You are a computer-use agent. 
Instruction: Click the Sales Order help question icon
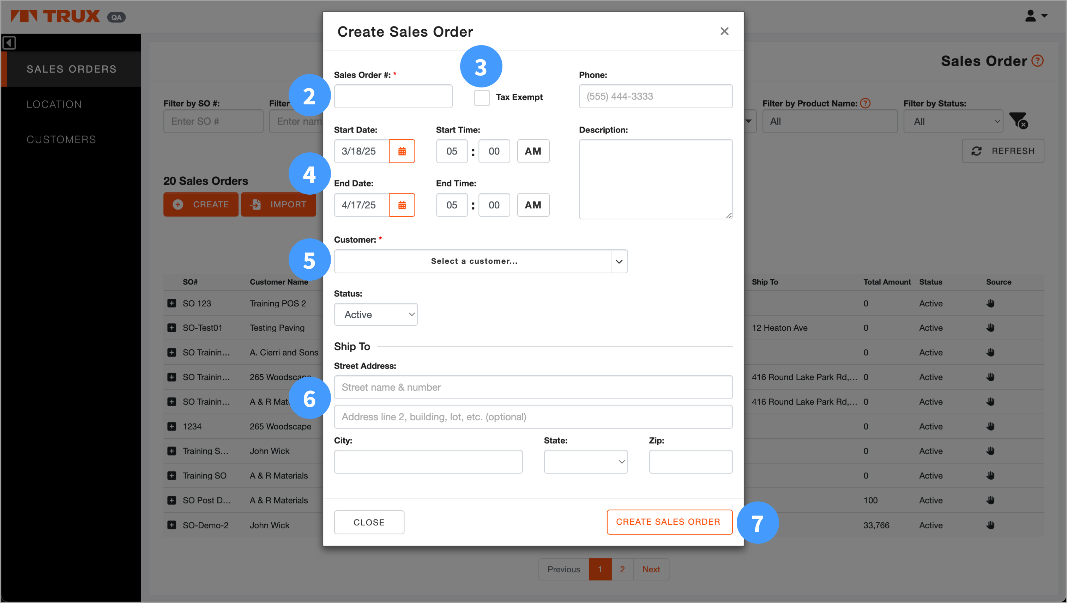pos(1037,61)
